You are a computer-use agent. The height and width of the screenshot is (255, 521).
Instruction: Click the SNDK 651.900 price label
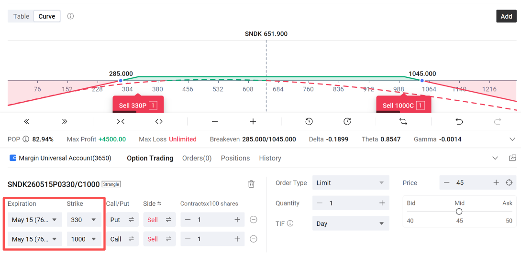[x=266, y=34]
